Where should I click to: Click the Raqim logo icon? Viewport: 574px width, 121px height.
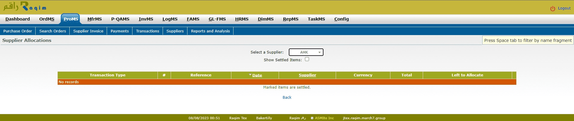[25, 7]
